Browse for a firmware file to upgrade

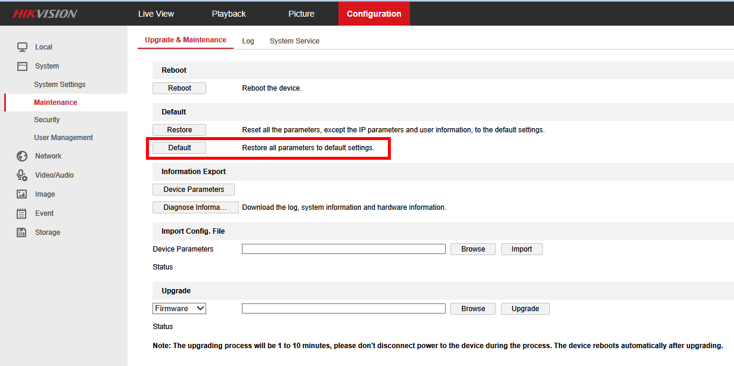pos(472,308)
